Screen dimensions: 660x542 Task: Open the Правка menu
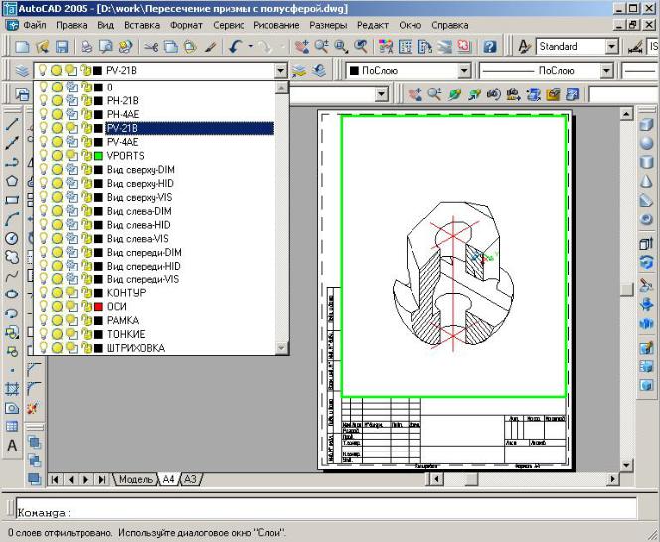[x=72, y=25]
